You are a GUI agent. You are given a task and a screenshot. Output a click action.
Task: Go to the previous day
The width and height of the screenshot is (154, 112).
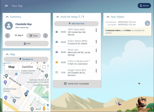(7, 36)
